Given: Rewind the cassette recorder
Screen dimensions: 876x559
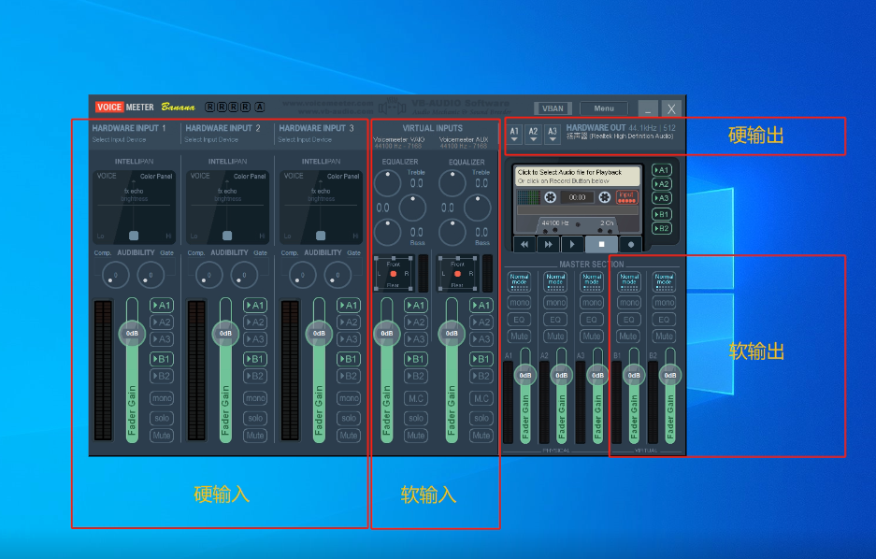Looking at the screenshot, I should (x=524, y=244).
